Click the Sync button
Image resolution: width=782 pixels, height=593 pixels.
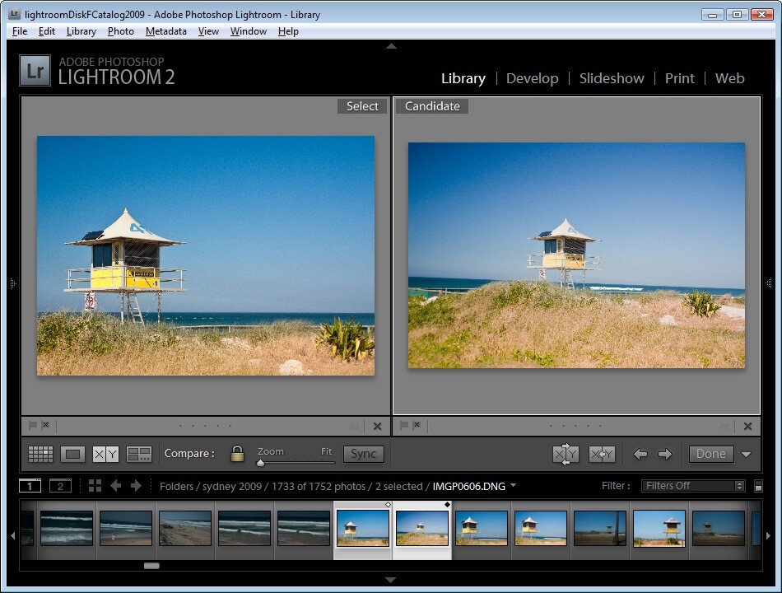point(363,454)
